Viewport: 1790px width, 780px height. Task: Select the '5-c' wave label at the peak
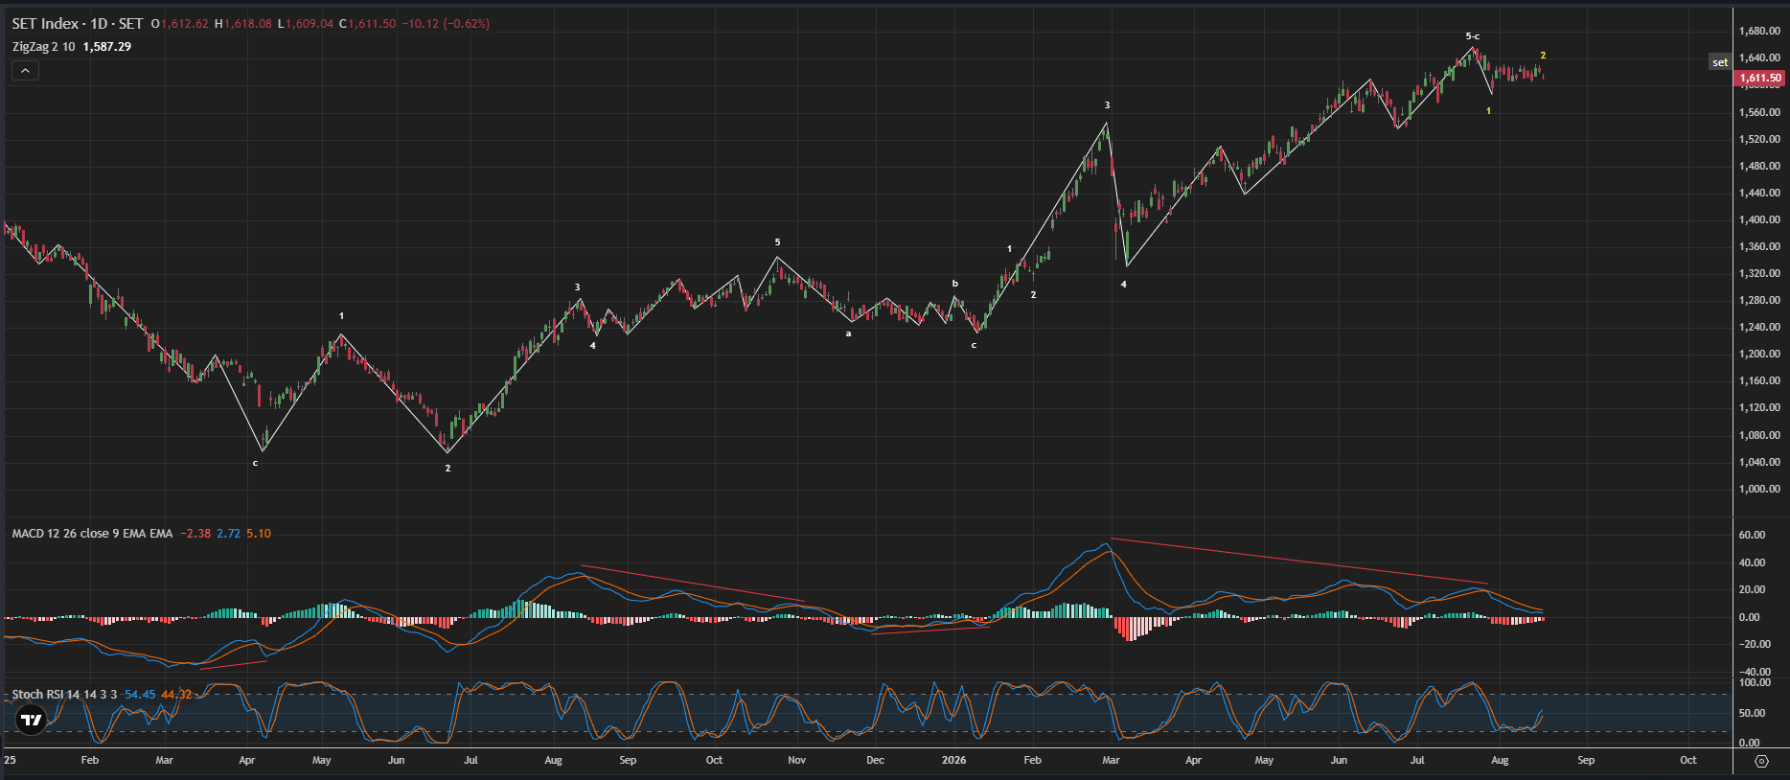point(1473,36)
